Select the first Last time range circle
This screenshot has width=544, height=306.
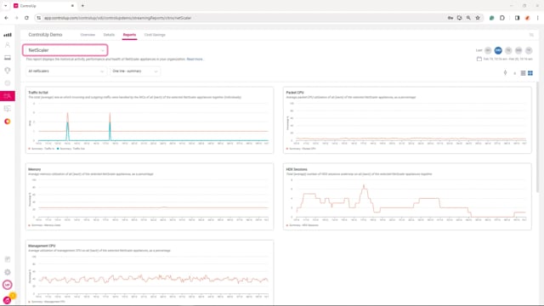coord(488,50)
